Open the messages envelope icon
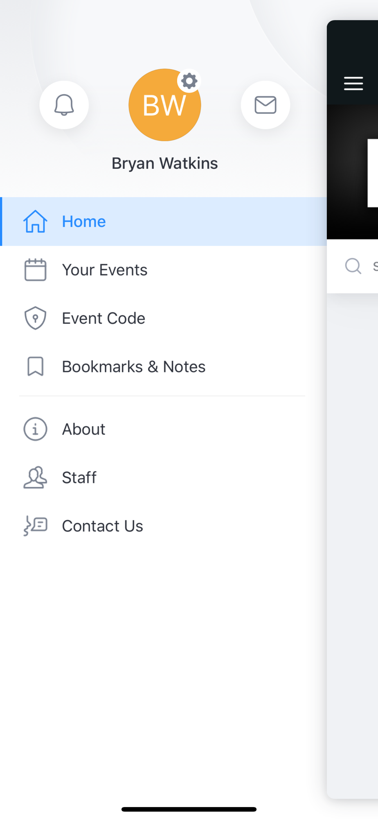Screen dimensions: 378x819 point(265,105)
